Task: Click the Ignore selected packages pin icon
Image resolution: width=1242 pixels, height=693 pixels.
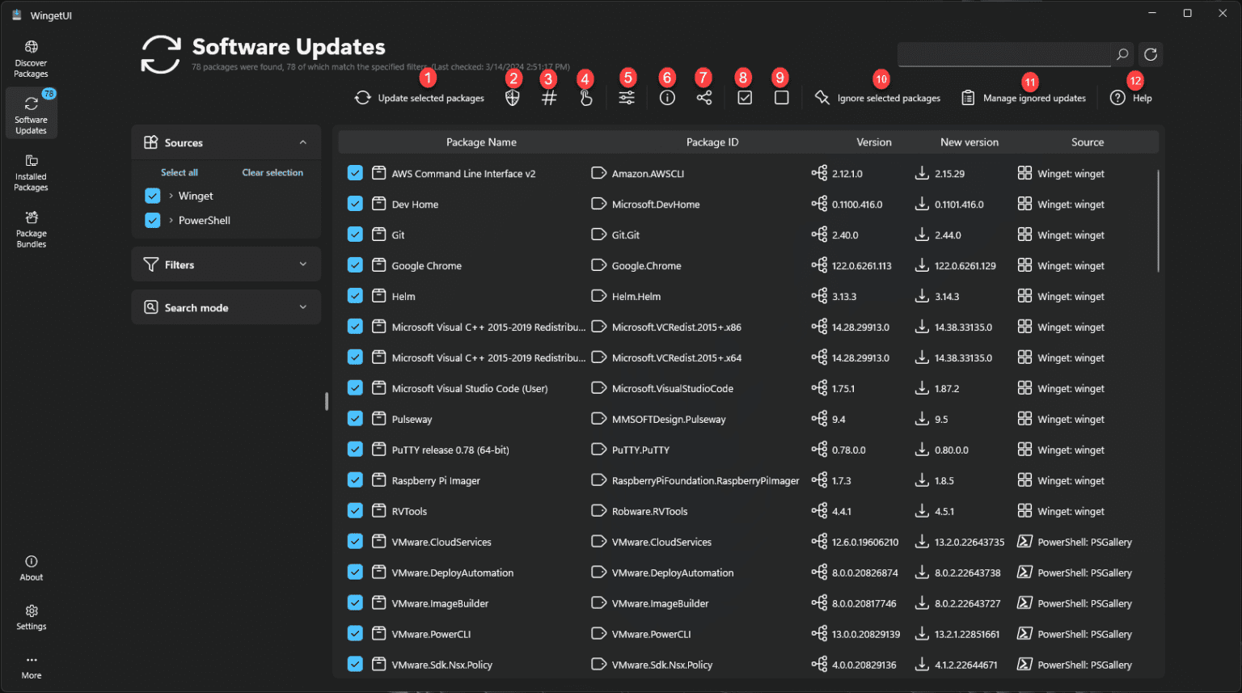Action: pos(822,96)
